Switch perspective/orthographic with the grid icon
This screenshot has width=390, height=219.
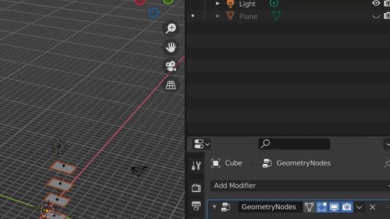pyautogui.click(x=171, y=85)
